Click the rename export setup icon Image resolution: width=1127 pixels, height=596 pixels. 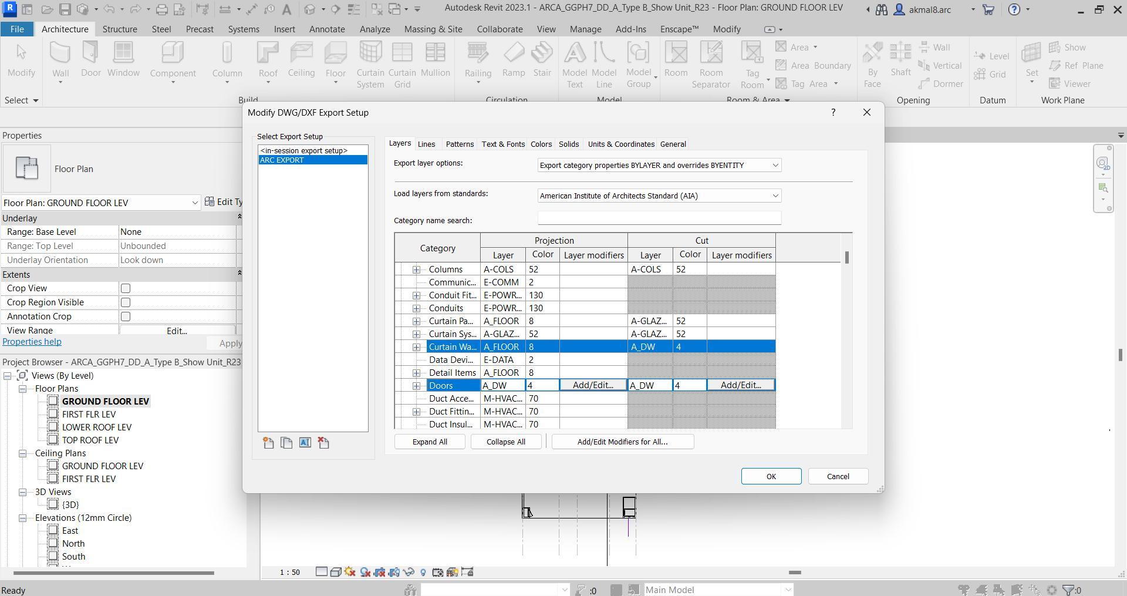pyautogui.click(x=305, y=443)
